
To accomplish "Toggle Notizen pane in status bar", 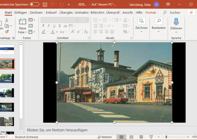I will pos(105,137).
